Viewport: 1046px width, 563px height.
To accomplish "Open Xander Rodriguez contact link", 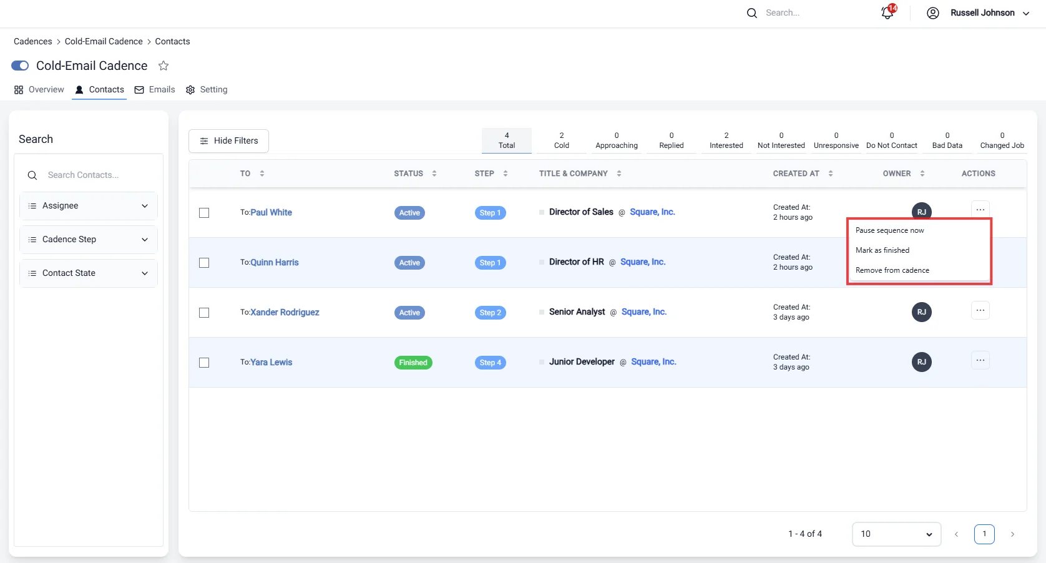I will 285,313.
